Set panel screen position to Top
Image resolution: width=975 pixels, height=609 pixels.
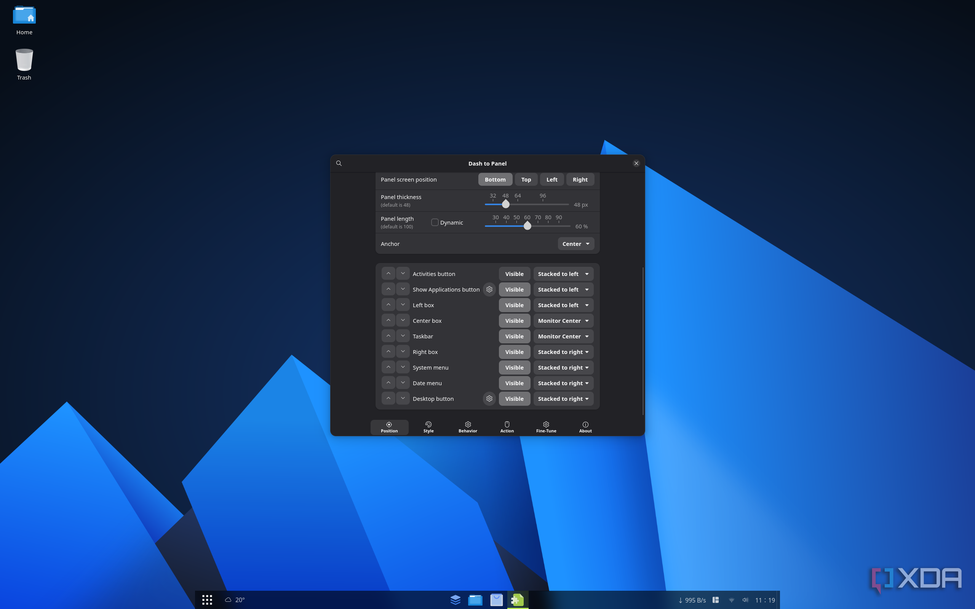(526, 180)
